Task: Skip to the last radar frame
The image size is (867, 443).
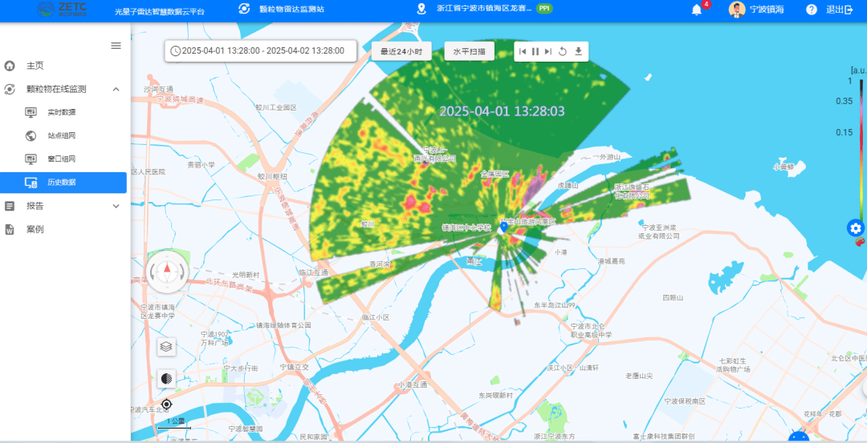Action: [x=548, y=51]
